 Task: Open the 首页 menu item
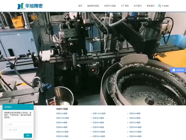pos(80,6)
